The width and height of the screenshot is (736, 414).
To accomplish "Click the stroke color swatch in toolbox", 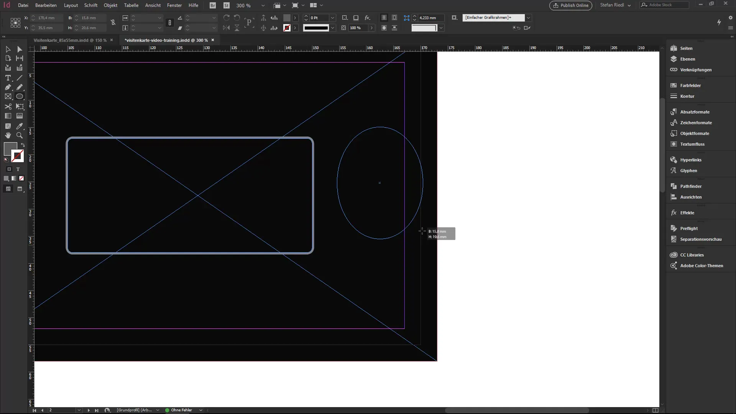I will (x=18, y=156).
